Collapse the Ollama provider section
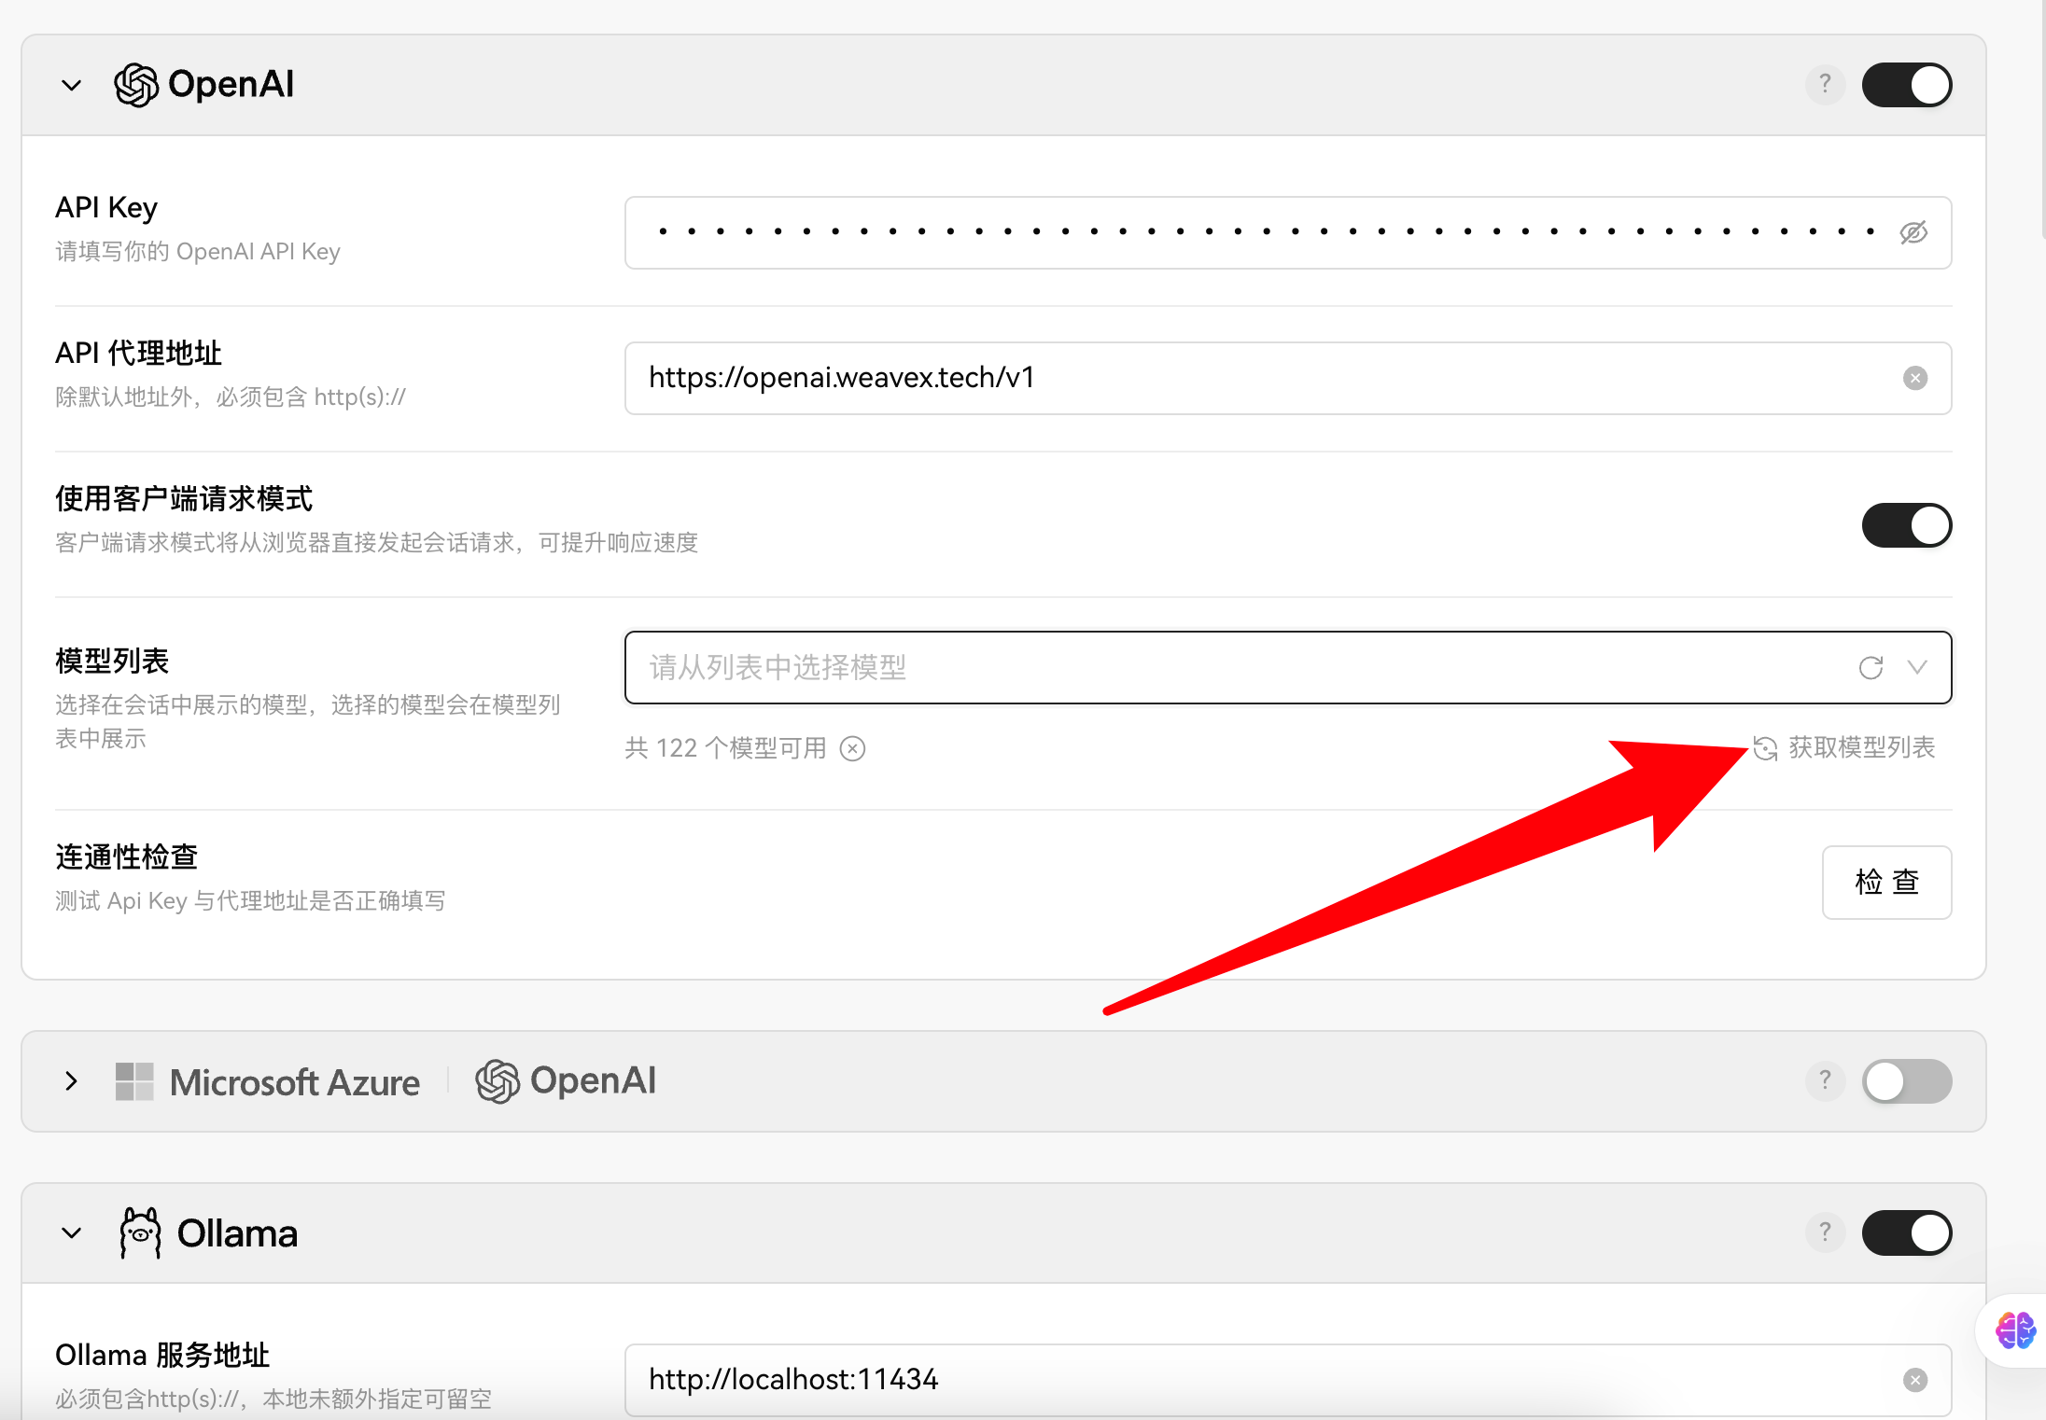This screenshot has height=1420, width=2046. (x=72, y=1233)
